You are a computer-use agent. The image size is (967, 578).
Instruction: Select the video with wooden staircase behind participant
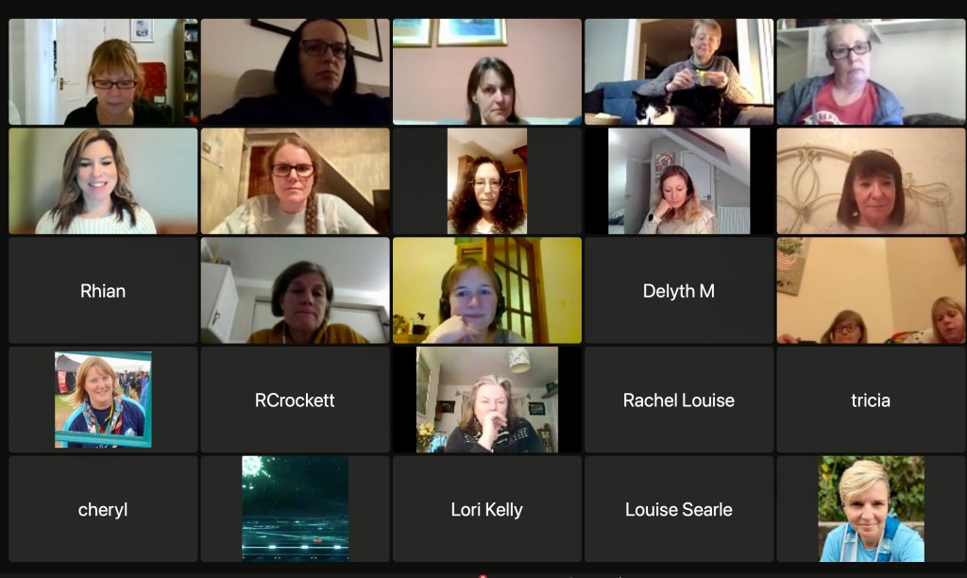point(295,180)
